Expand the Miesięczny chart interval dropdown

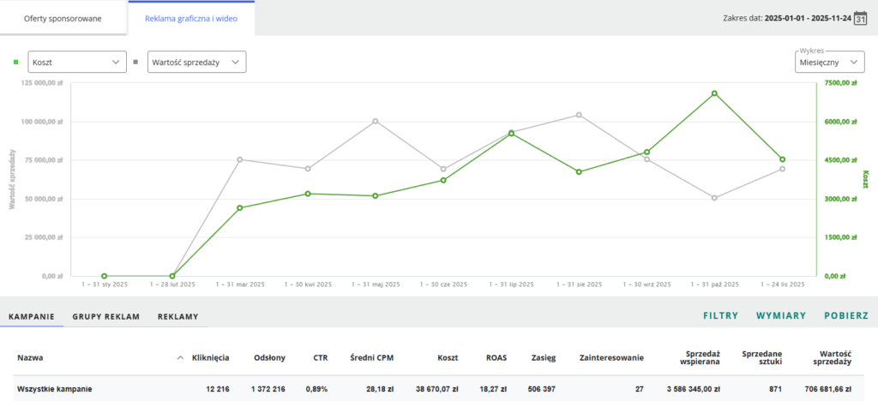coord(828,63)
